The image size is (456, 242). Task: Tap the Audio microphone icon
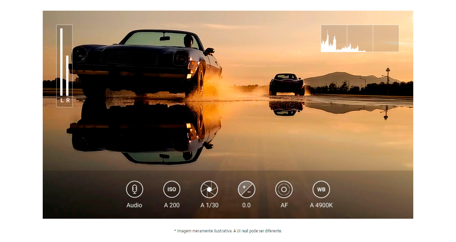134,189
